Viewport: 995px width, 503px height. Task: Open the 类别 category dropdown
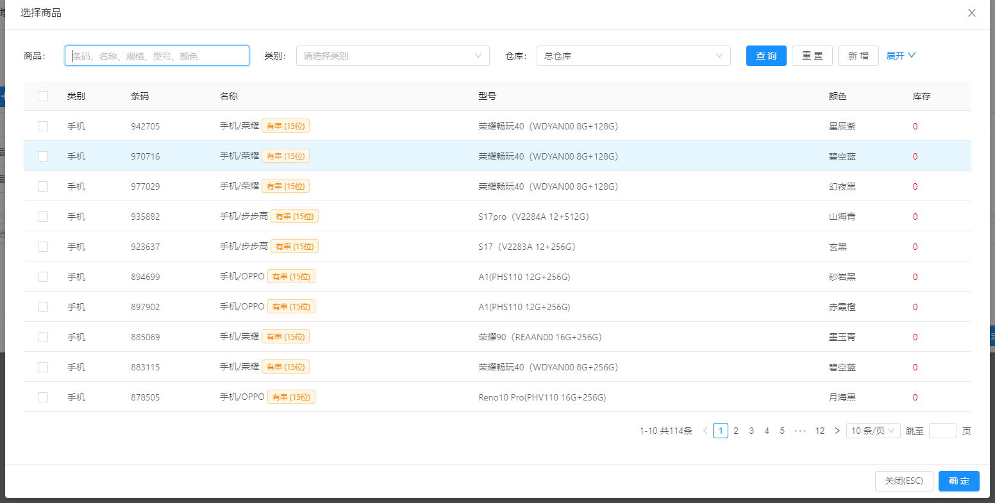click(x=393, y=56)
